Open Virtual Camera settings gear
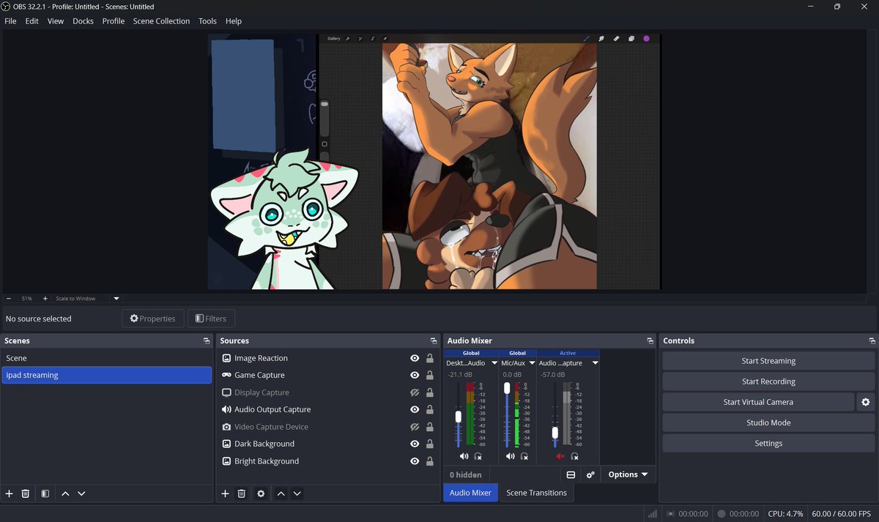This screenshot has width=879, height=522. (866, 402)
